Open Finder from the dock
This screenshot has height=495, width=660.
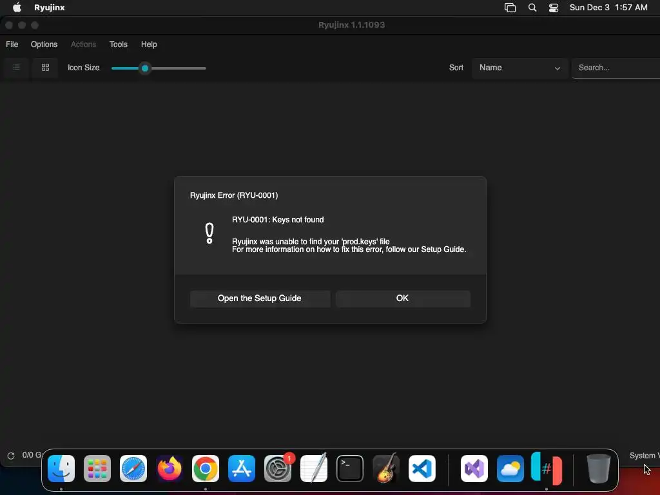[x=61, y=469]
